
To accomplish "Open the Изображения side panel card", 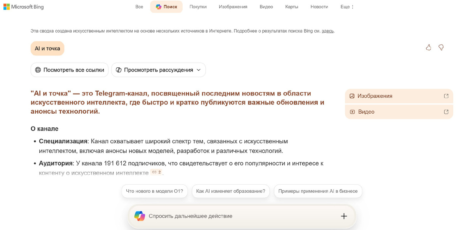I will tap(399, 96).
